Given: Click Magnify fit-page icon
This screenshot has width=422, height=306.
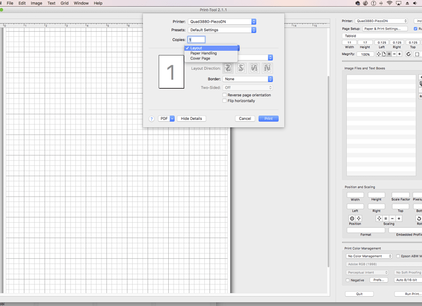Looking at the screenshot, I should click(384, 54).
